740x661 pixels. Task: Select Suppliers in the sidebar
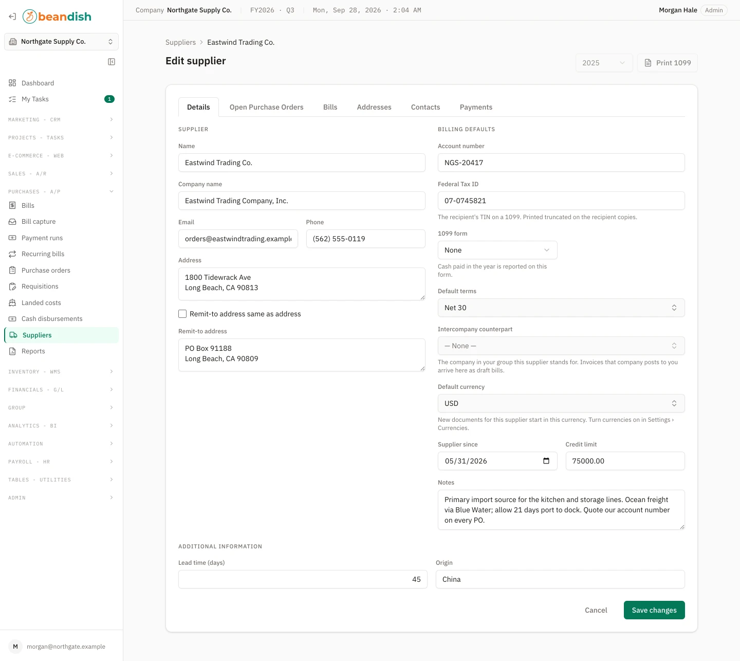tap(61, 335)
